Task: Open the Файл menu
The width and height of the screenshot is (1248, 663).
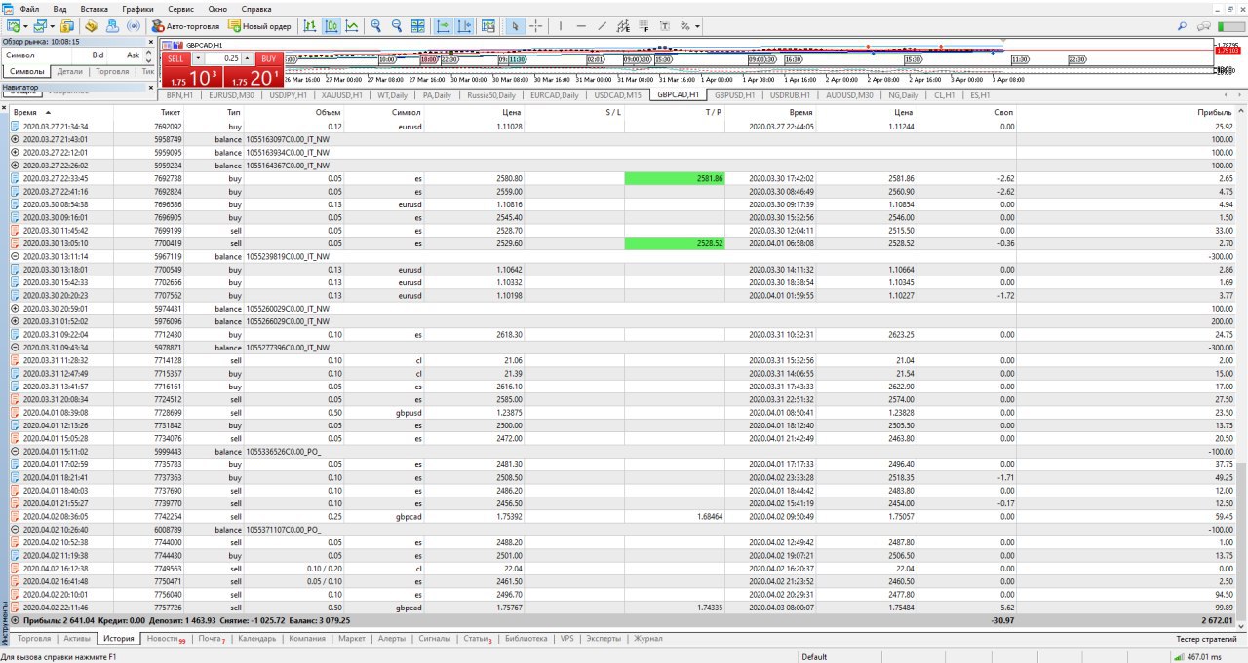Action: (29, 8)
